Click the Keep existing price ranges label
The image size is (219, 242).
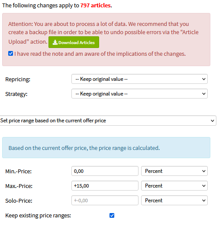click(38, 216)
